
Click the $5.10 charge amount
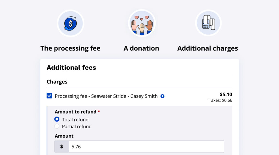[x=226, y=95]
